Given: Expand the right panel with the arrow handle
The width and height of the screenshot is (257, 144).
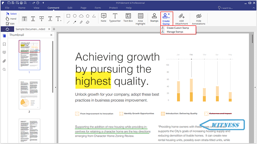Looking at the screenshot, I should [x=255, y=87].
